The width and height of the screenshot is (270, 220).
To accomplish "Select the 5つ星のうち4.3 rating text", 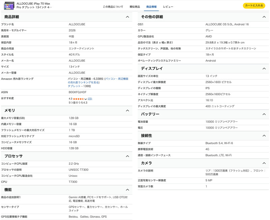I will click(78, 103).
